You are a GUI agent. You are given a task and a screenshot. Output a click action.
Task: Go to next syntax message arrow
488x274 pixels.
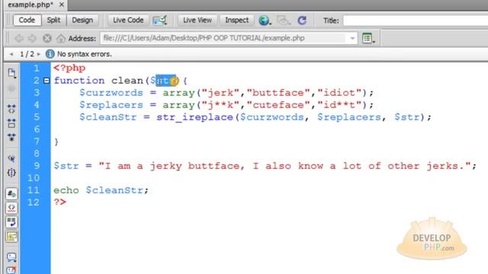pyautogui.click(x=39, y=54)
